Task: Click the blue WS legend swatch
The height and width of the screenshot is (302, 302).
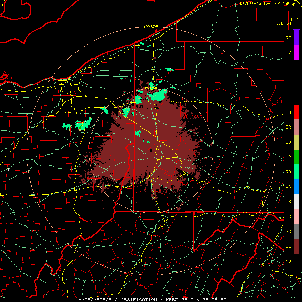Action: coord(296,187)
